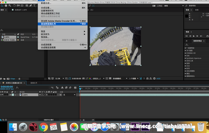Viewport: 209px width, 133px height.
Task: Switch to the render queue tab
Action: pos(34,83)
